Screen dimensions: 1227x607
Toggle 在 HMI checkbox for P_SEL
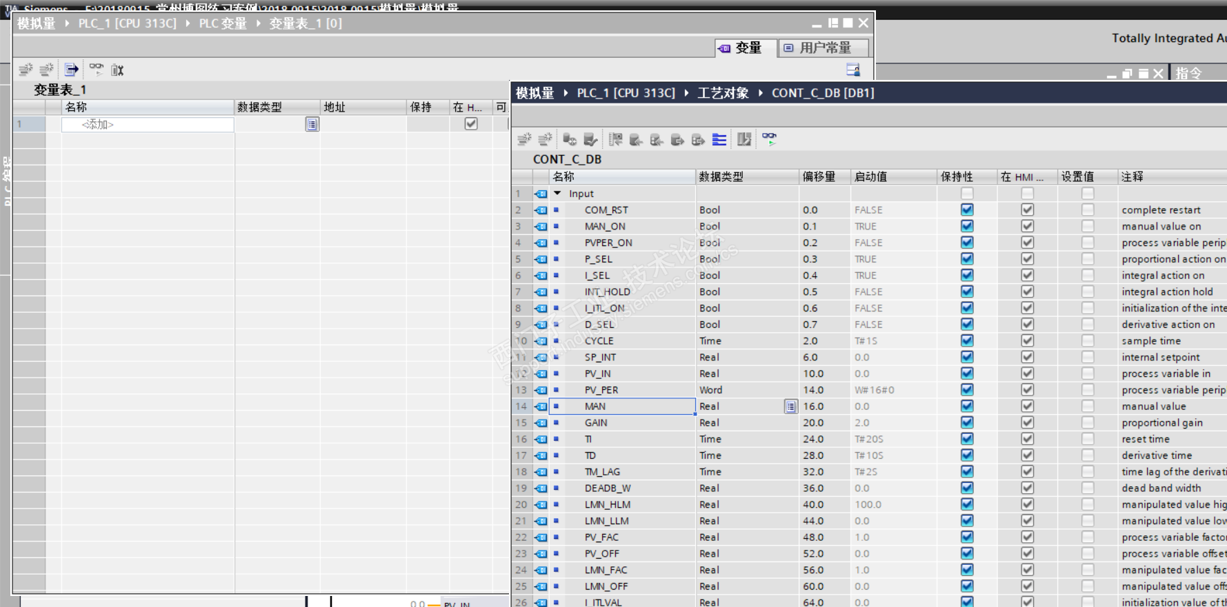[1028, 259]
